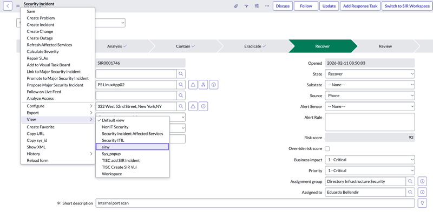Open the Business impact dropdown

(370, 160)
